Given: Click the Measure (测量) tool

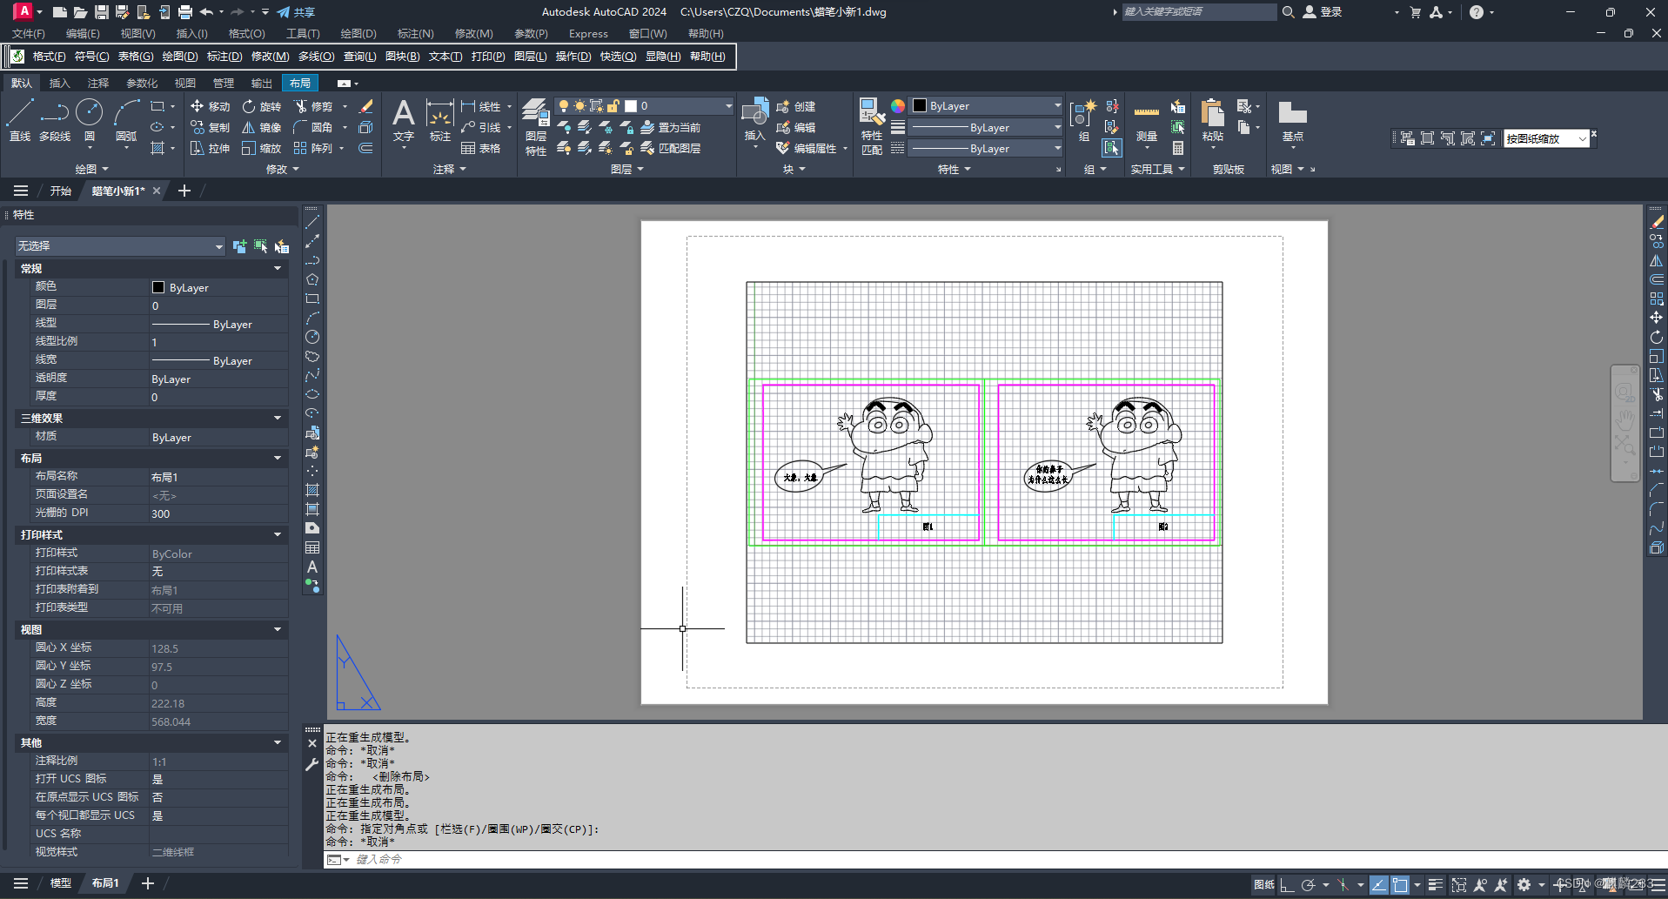Looking at the screenshot, I should click(x=1147, y=122).
